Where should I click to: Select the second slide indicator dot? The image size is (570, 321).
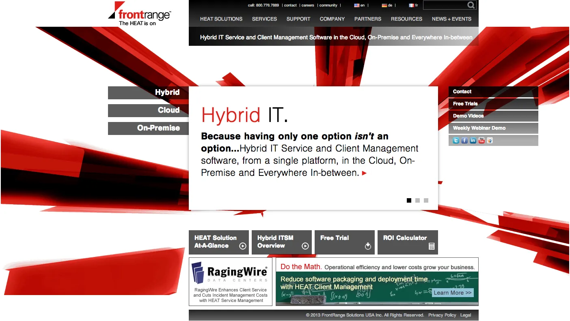click(418, 200)
